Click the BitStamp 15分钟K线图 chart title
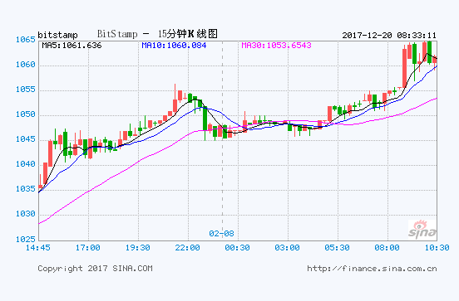459x301 pixels. pos(157,34)
